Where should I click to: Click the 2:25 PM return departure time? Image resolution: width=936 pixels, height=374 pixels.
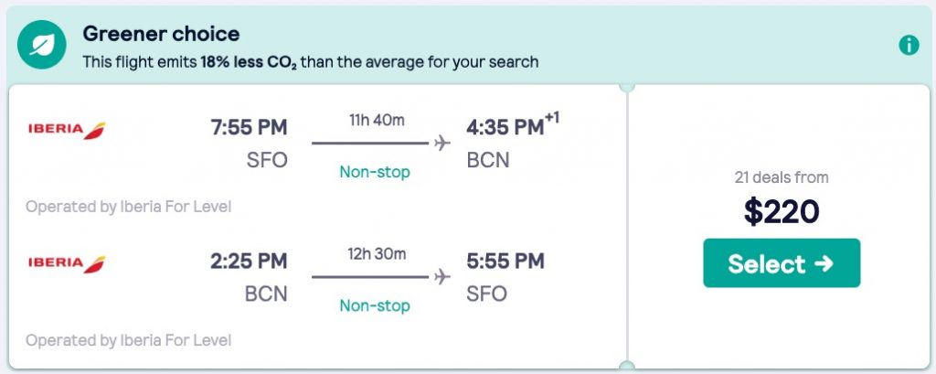249,262
